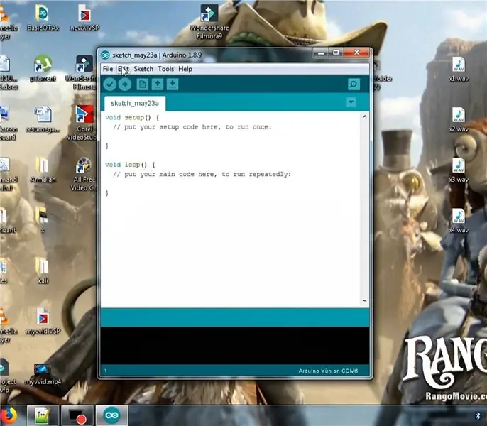Viewport: 487px width, 426px height.
Task: Select the Armbian folder icon
Action: pyautogui.click(x=43, y=170)
